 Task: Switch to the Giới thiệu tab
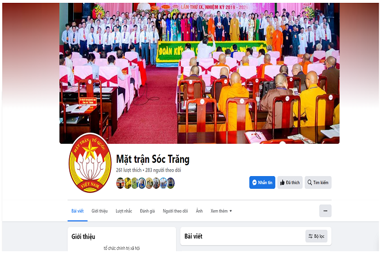(x=99, y=211)
